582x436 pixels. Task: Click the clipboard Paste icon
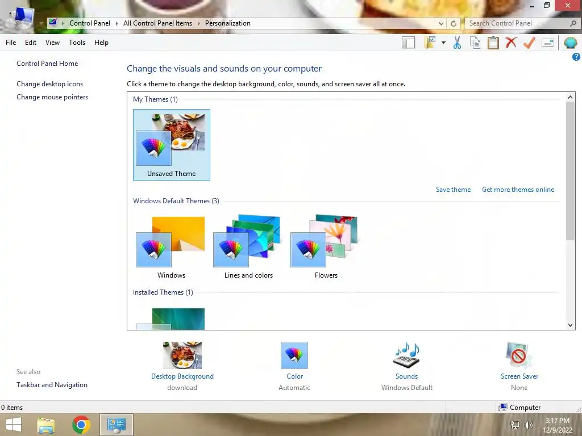493,43
